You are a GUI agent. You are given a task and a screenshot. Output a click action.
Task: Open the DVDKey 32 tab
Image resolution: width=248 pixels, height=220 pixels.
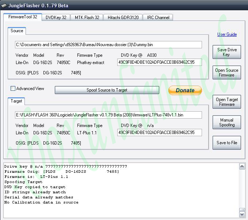[56, 18]
